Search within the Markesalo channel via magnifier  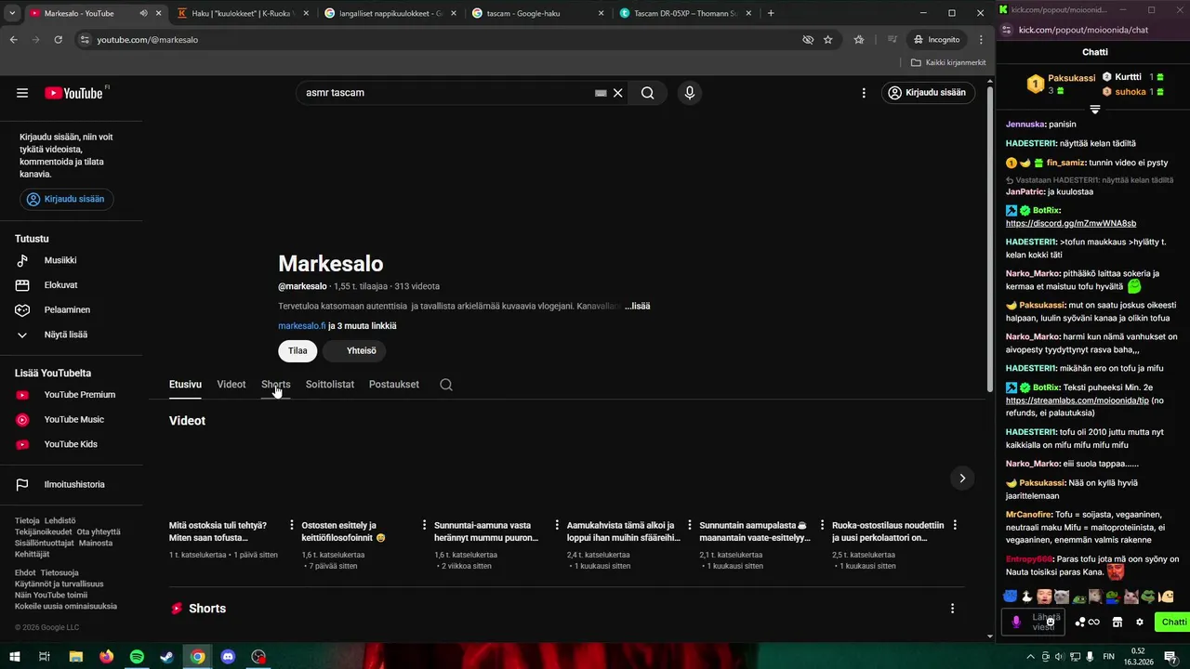(446, 385)
